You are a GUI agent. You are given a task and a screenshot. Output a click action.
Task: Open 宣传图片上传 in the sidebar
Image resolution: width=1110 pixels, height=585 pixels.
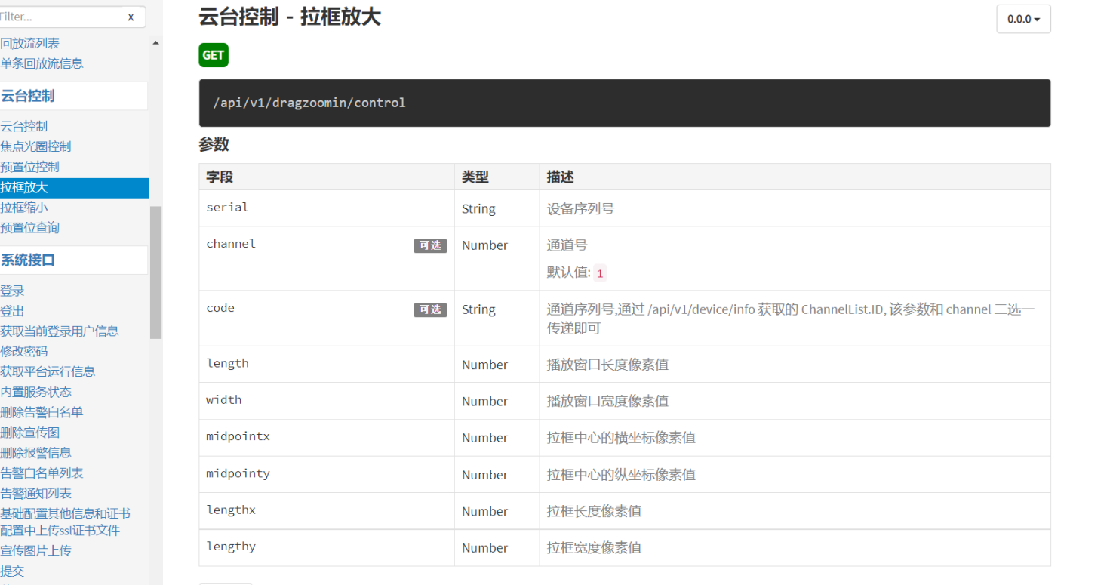pyautogui.click(x=35, y=551)
